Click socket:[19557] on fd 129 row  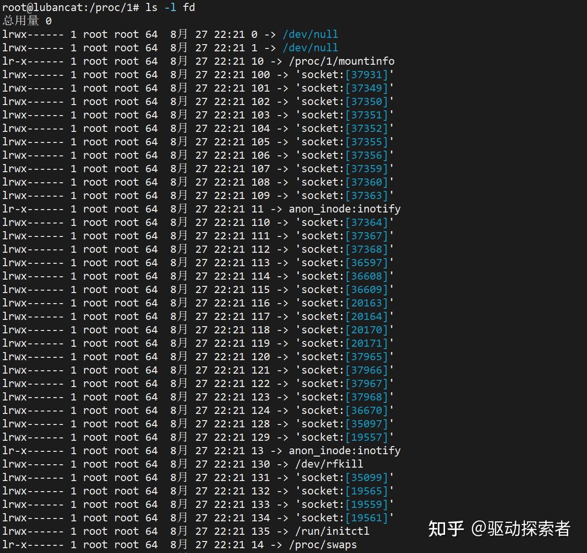(x=345, y=437)
